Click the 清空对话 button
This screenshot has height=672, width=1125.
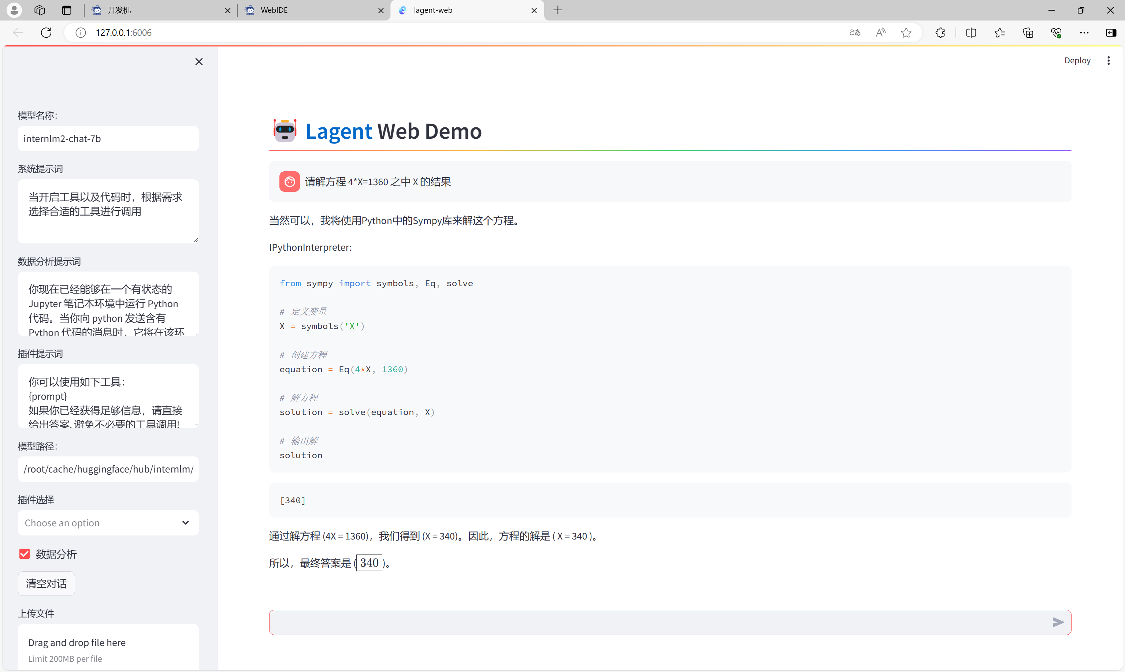tap(46, 584)
